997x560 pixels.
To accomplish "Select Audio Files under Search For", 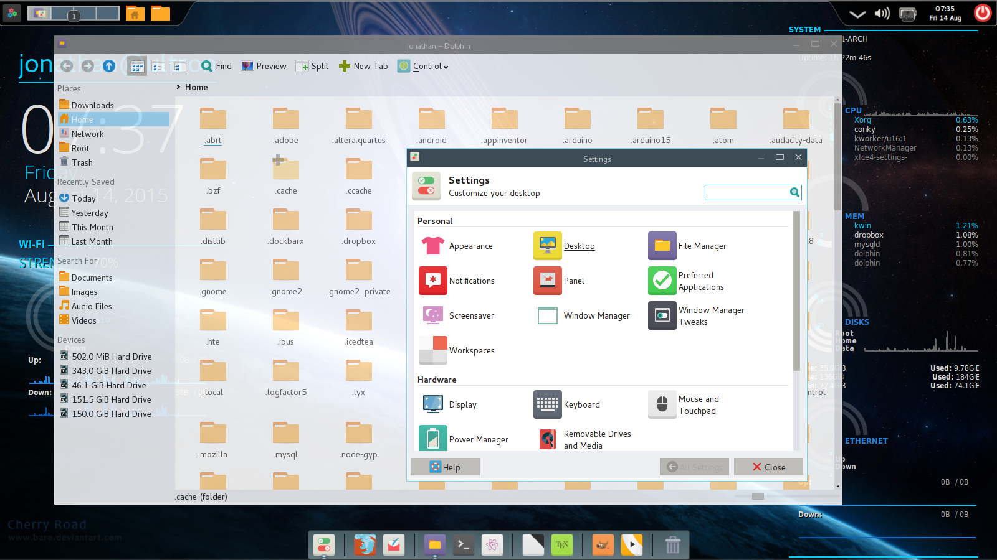I will click(113, 306).
